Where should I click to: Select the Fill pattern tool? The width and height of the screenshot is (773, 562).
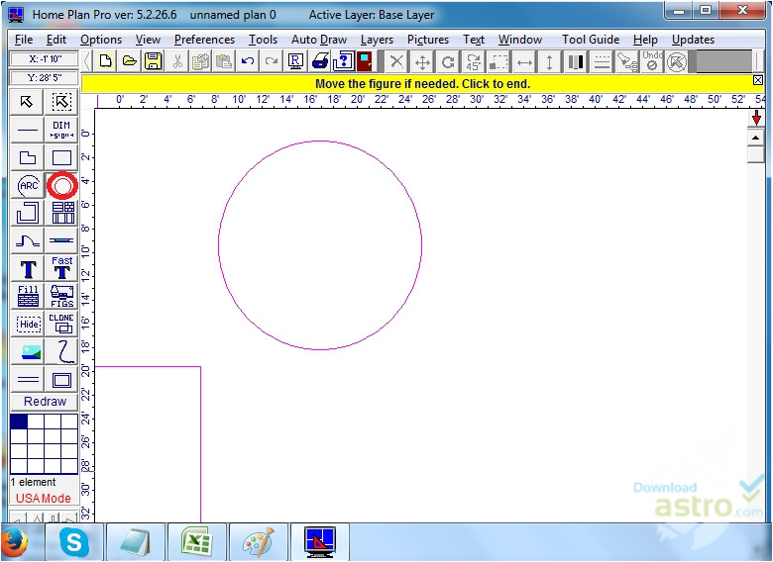coord(28,296)
